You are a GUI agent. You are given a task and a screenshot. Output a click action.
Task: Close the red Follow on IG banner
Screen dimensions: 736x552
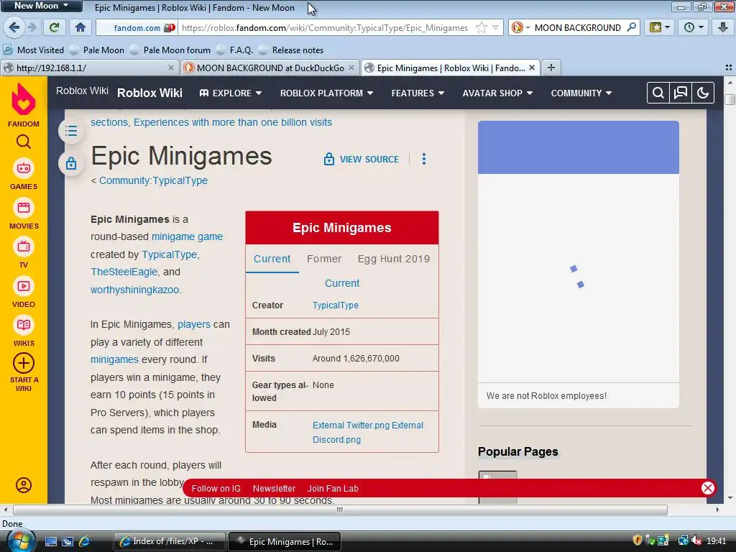pos(708,488)
